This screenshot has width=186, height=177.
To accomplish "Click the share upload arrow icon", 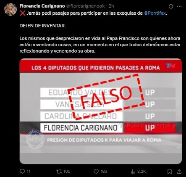I will pos(179,172).
